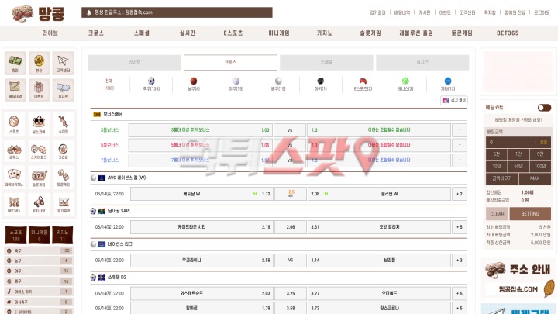Open the bet365 sidebar icon
This screenshot has width=558, height=314.
14,204
